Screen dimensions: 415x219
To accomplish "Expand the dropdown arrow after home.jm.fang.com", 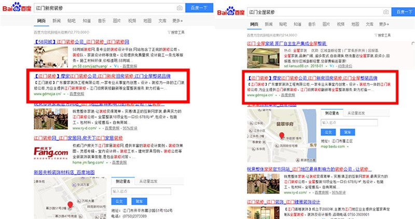I will tap(107, 163).
